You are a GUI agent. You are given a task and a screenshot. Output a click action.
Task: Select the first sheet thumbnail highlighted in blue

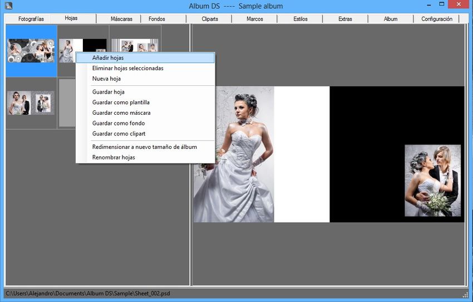(31, 51)
